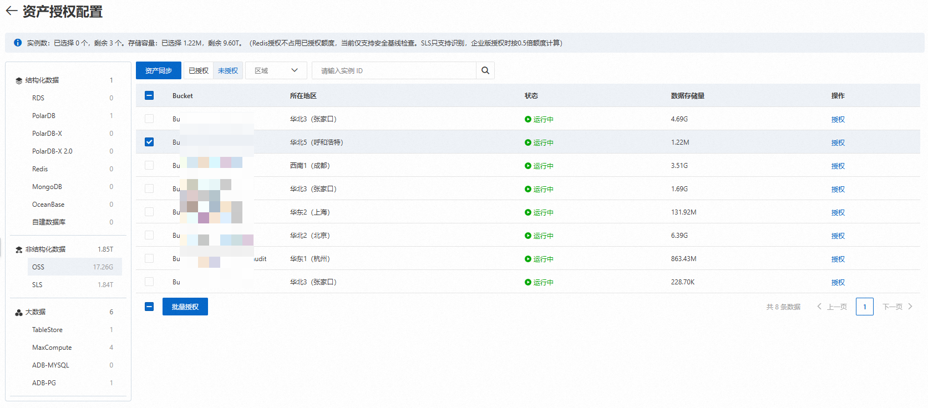Select MongoDB in the sidebar
Image resolution: width=928 pixels, height=408 pixels.
click(75, 187)
